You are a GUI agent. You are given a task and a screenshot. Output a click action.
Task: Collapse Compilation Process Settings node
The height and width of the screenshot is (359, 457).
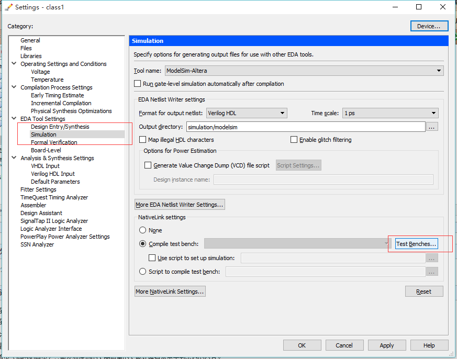pos(14,87)
